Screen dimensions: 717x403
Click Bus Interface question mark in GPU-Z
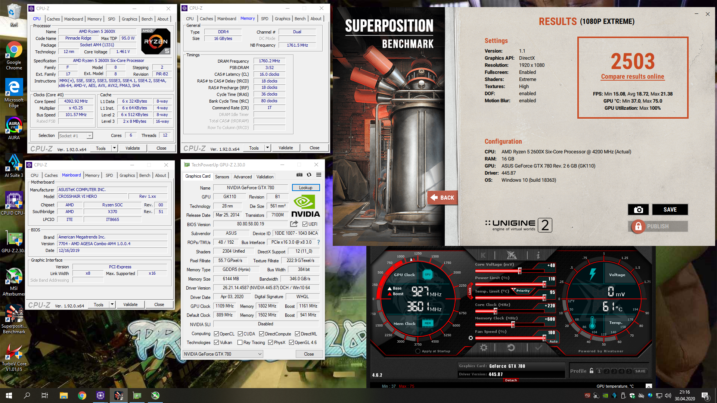pos(319,242)
